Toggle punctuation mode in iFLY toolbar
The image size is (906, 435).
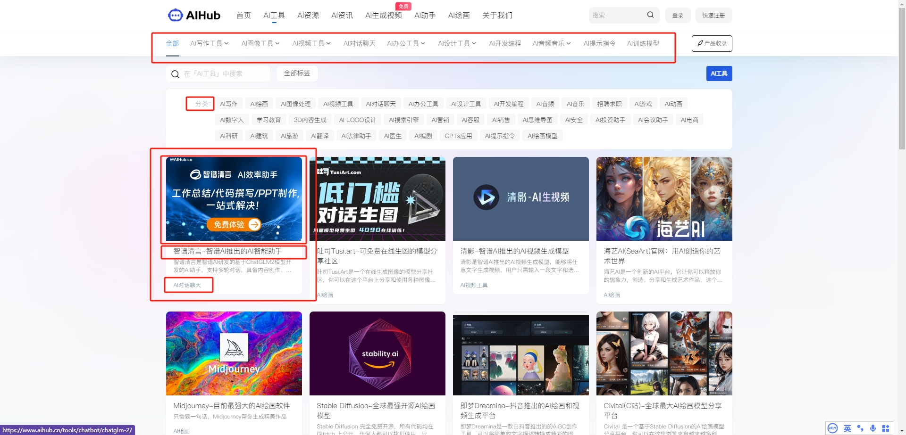[860, 428]
